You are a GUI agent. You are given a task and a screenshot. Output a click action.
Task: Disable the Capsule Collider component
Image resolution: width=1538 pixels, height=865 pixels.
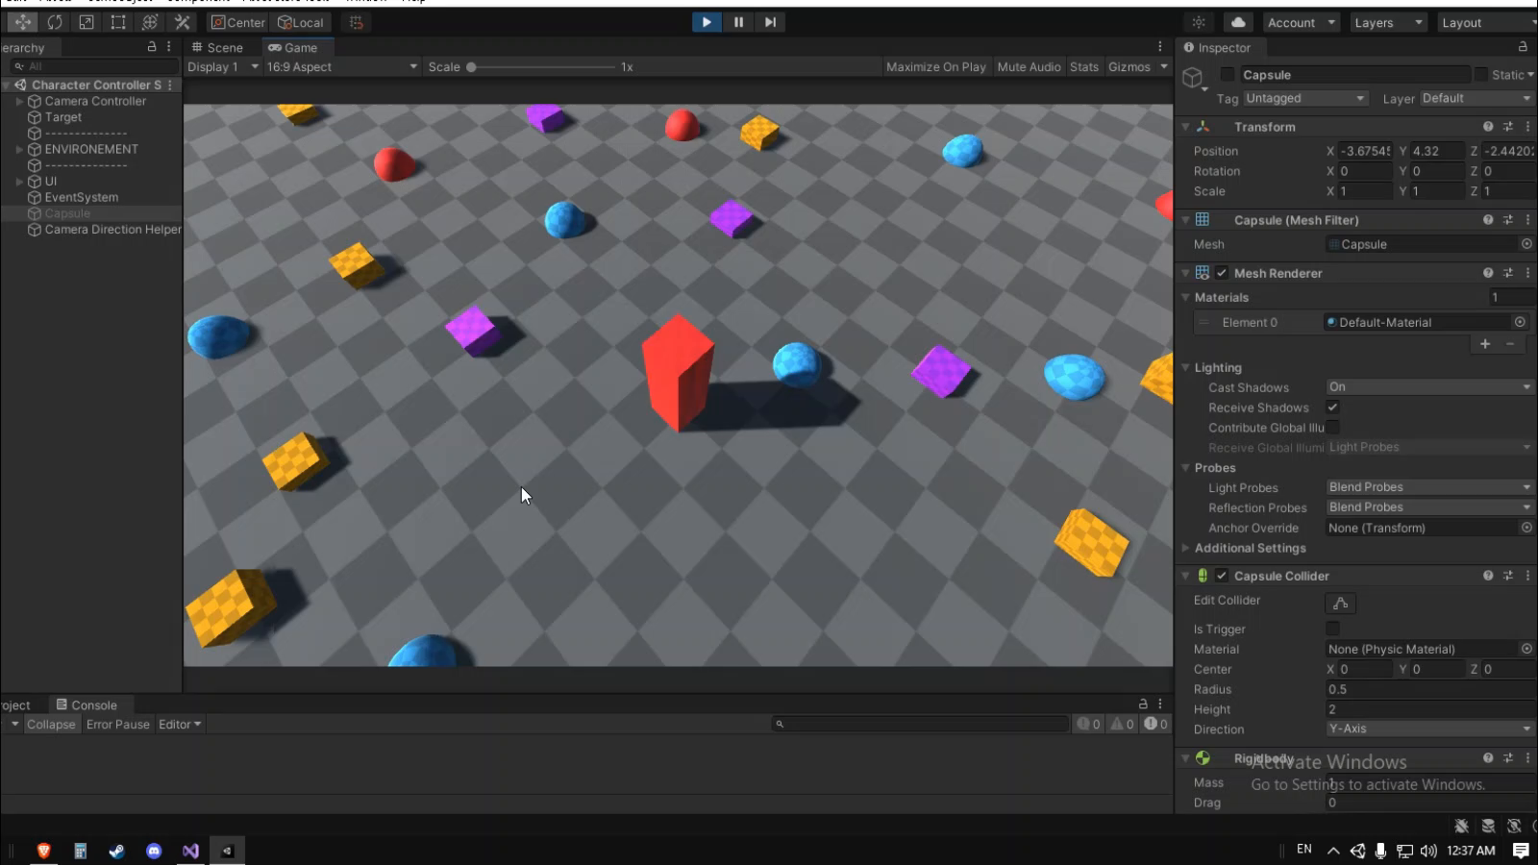[1222, 575]
